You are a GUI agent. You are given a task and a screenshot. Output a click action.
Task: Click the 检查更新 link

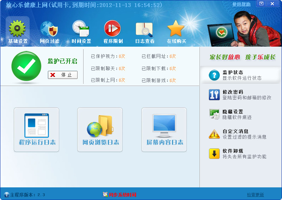255,195
